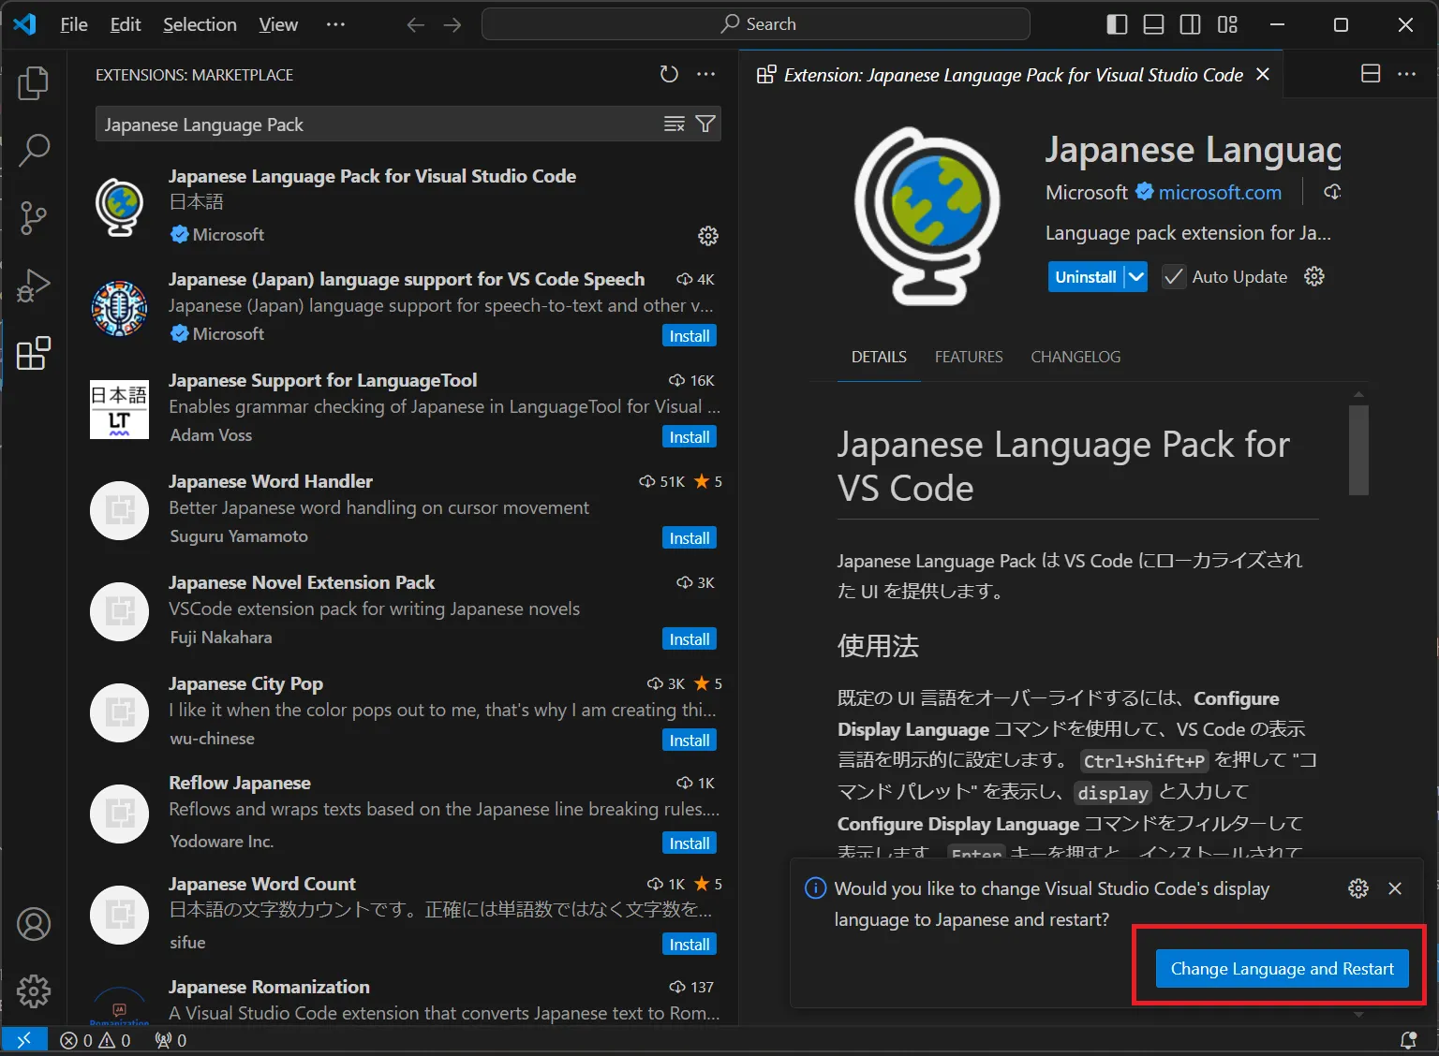Image resolution: width=1439 pixels, height=1056 pixels.
Task: Open editor More Actions ellipsis
Action: (1407, 74)
